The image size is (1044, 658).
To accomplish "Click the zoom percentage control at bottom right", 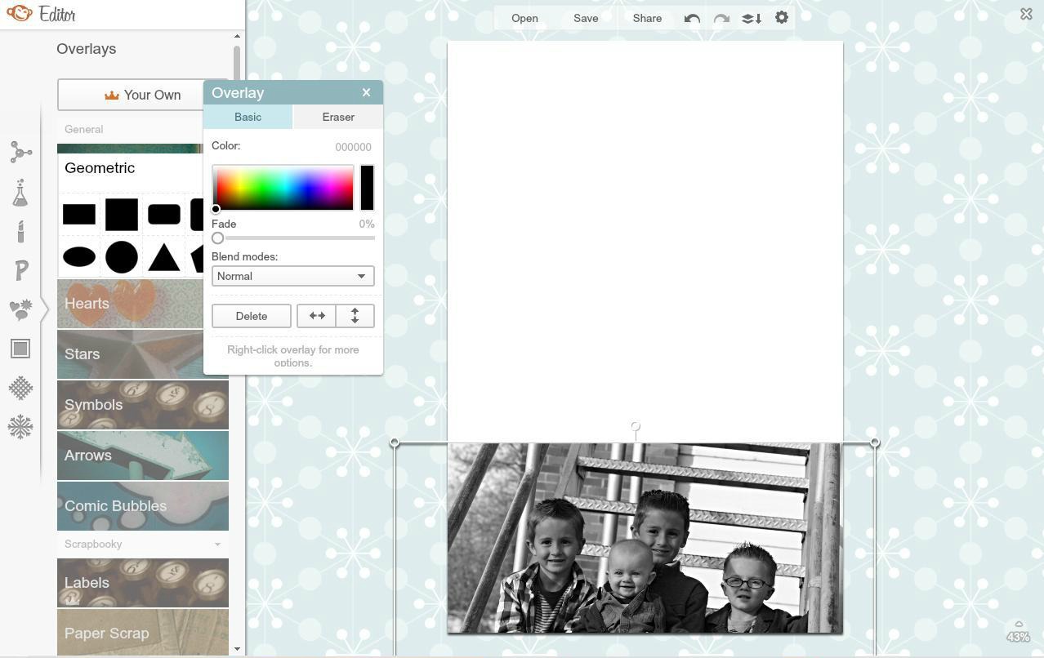I will 1018,632.
